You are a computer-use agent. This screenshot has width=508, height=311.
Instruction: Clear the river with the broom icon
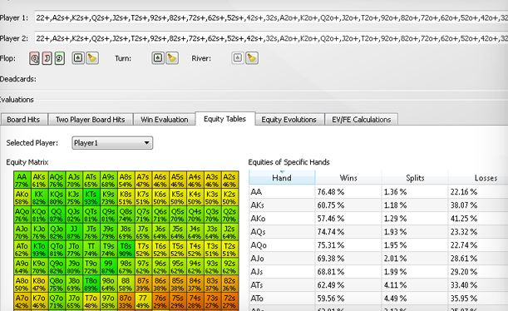point(252,58)
